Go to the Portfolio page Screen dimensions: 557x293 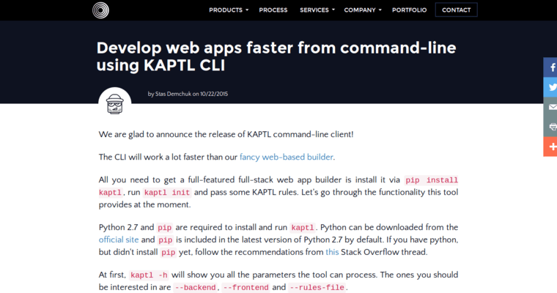coord(409,10)
